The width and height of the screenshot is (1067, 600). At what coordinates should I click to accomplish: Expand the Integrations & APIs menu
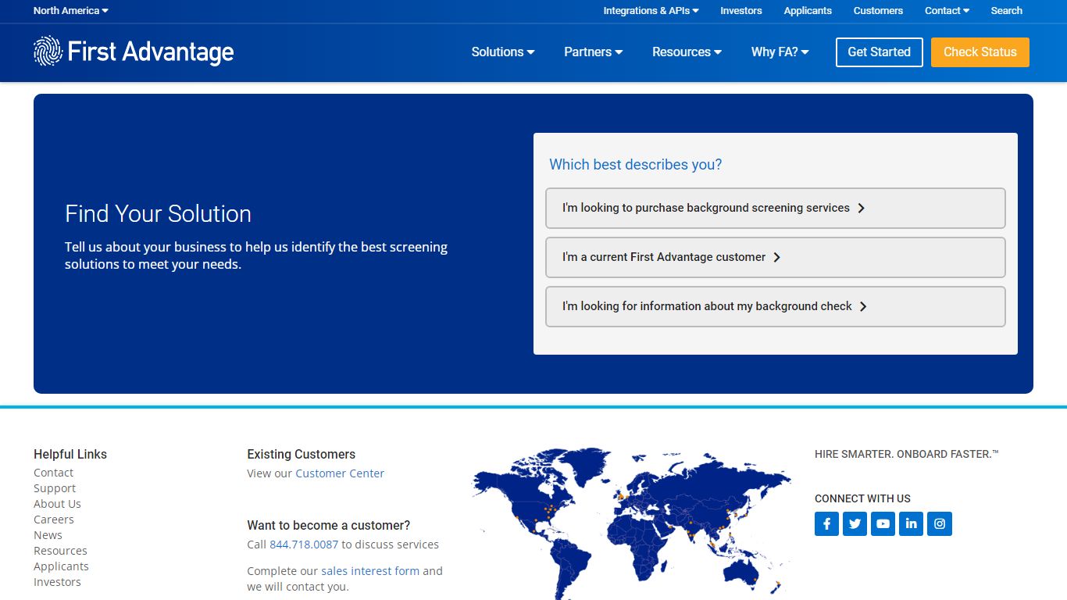(x=651, y=11)
